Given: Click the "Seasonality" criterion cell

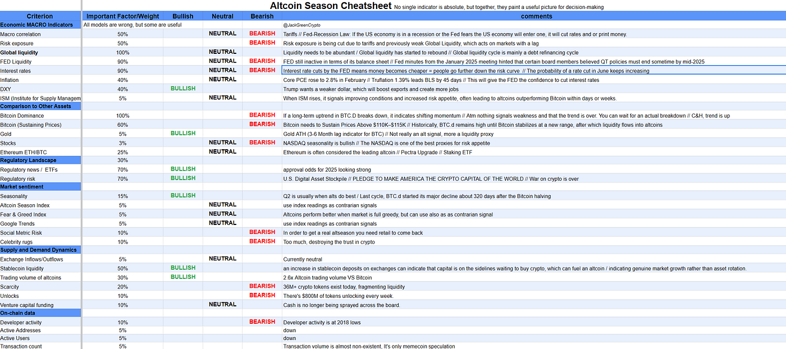Looking at the screenshot, I should click(x=40, y=196).
